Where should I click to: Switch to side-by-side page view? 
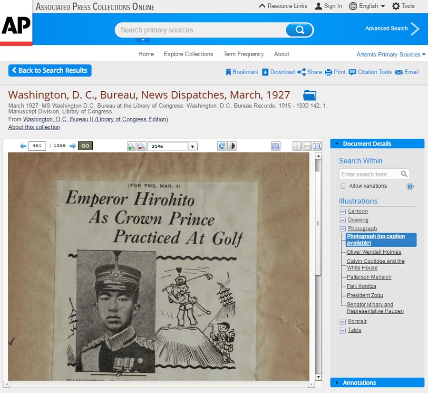pyautogui.click(x=297, y=146)
